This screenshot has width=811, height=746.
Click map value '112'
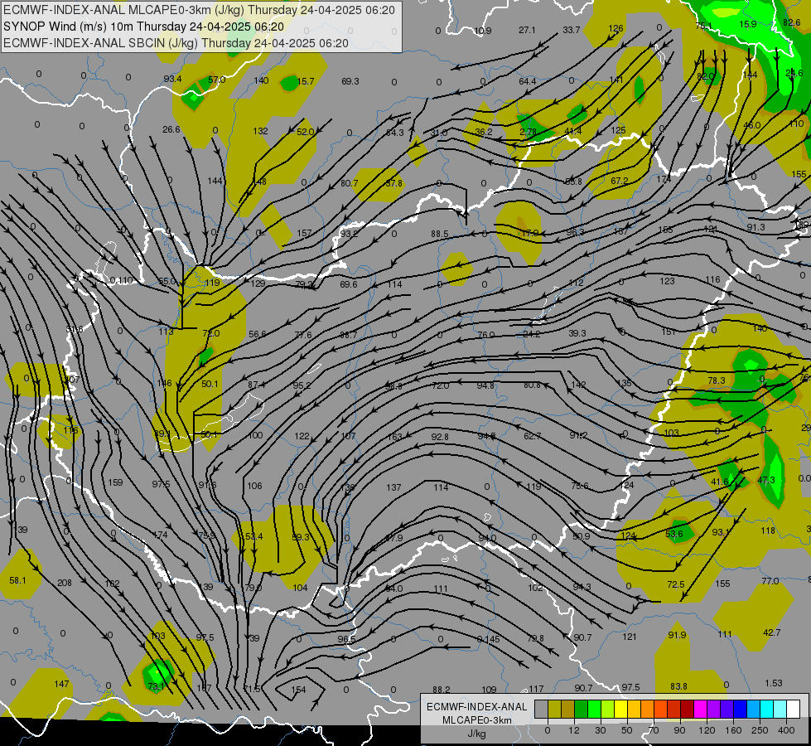tap(576, 283)
